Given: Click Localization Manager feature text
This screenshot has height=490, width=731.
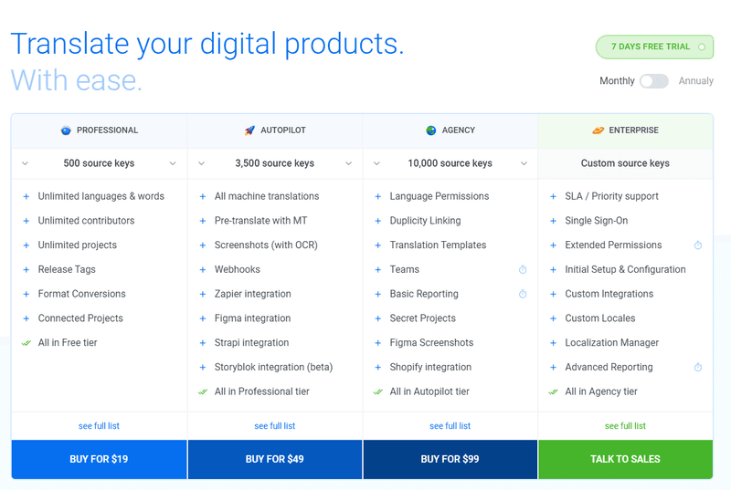Looking at the screenshot, I should [611, 343].
